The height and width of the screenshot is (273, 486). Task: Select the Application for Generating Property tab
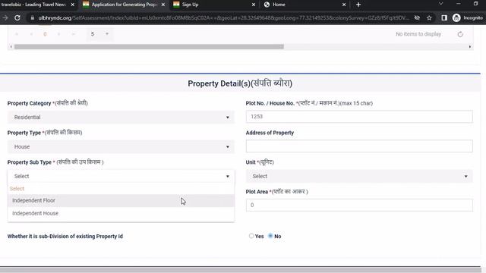point(124,5)
